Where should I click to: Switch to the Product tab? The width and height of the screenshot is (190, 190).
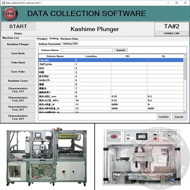click(42, 39)
